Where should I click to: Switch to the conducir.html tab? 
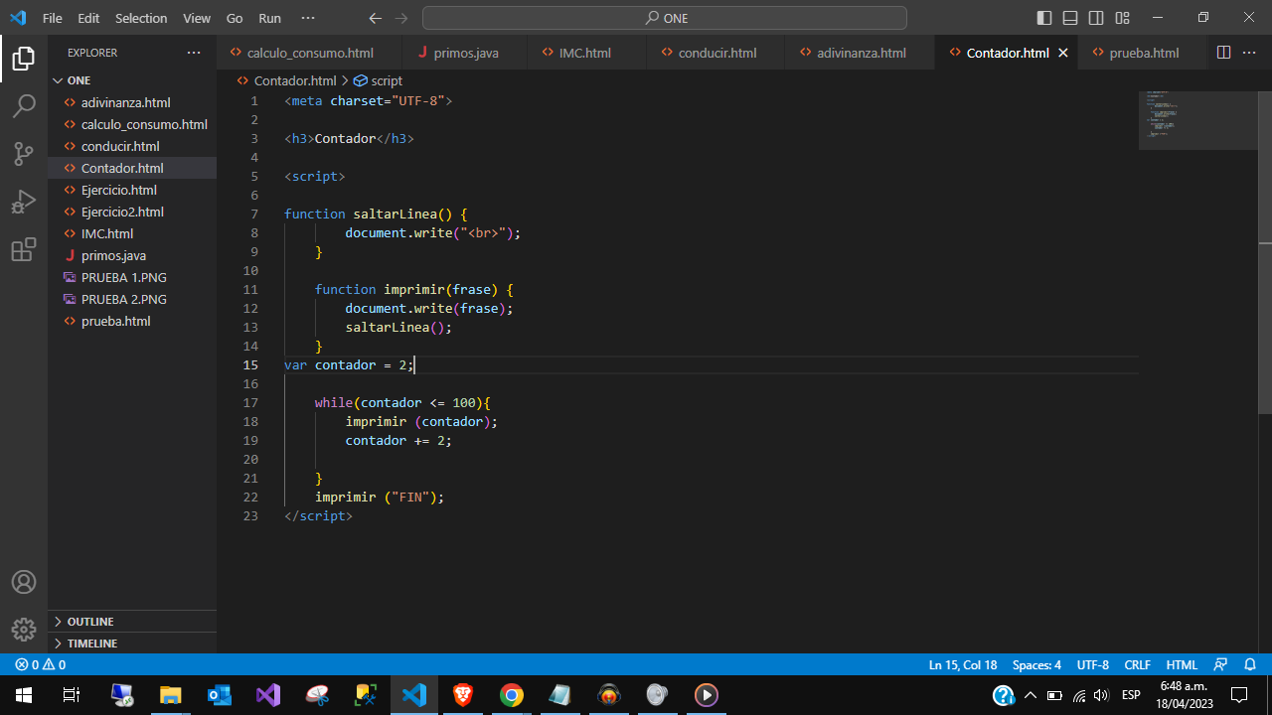click(x=715, y=53)
